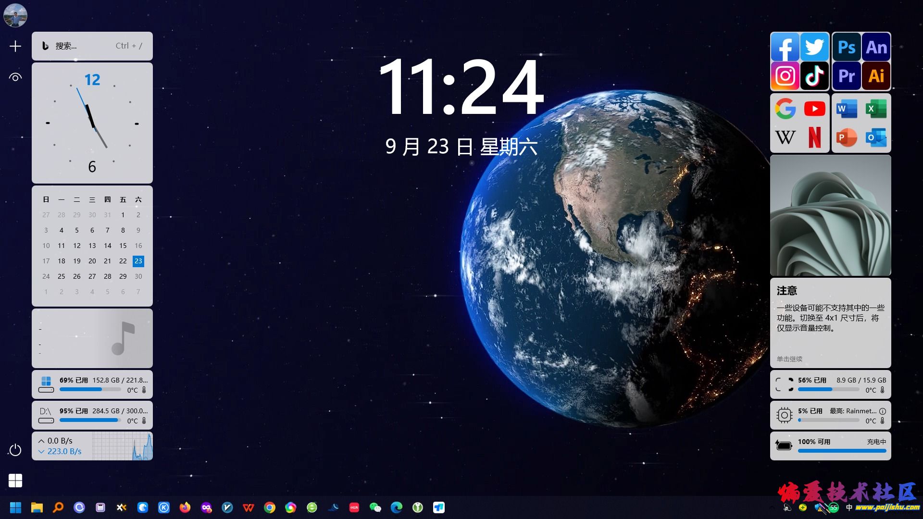The height and width of the screenshot is (519, 923).
Task: Launch Adobe Illustrator shortcut
Action: pos(876,76)
